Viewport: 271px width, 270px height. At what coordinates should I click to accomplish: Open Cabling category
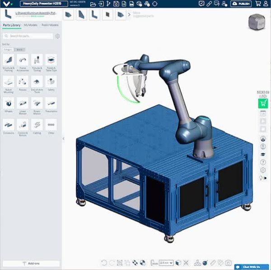click(x=37, y=127)
